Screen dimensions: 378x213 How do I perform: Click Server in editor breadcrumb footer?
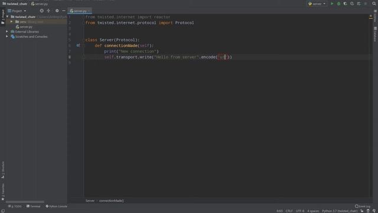pyautogui.click(x=90, y=201)
